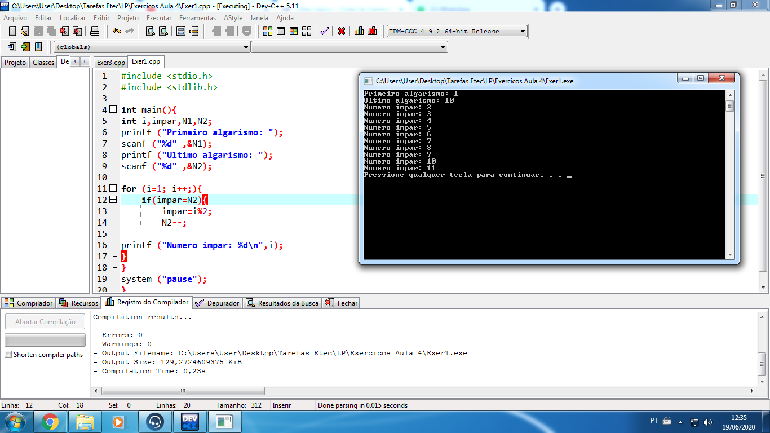Click the PT language indicator in tray
Screen dimensions: 770x433
pos(654,421)
